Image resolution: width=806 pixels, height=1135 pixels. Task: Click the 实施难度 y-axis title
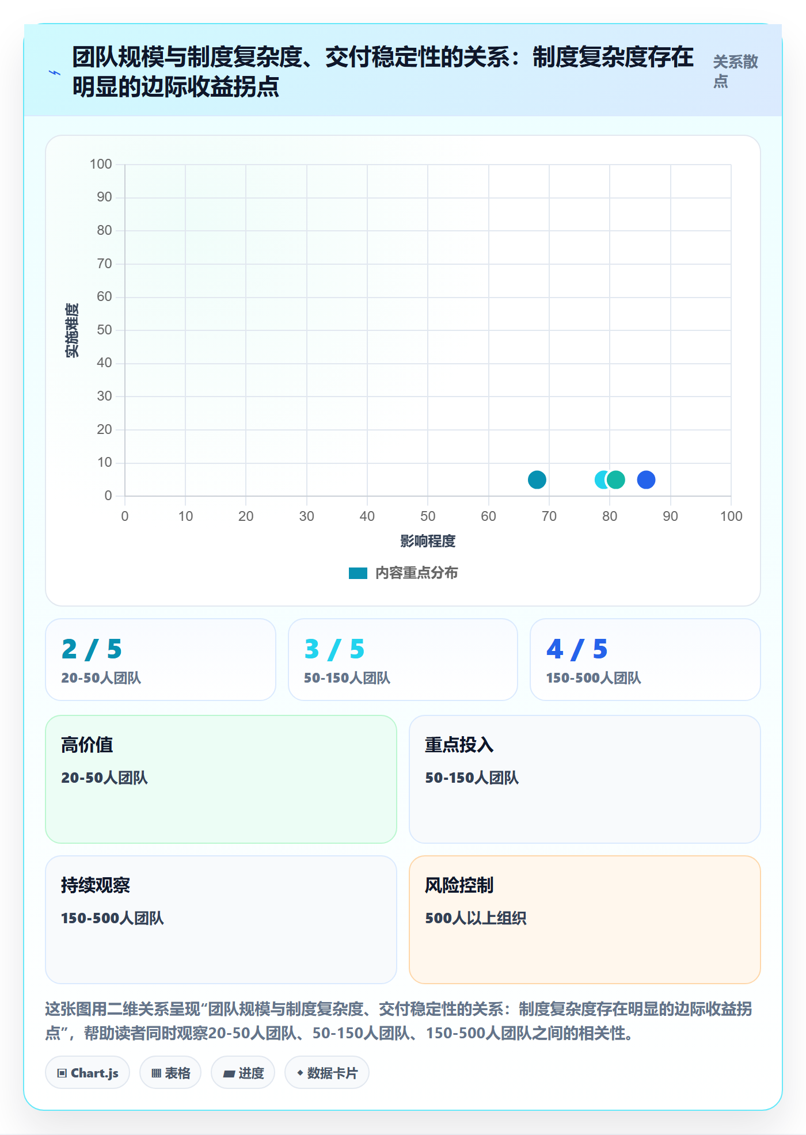72,330
